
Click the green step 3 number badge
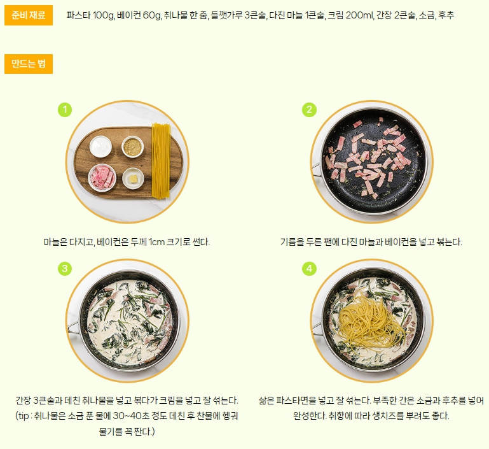65,269
